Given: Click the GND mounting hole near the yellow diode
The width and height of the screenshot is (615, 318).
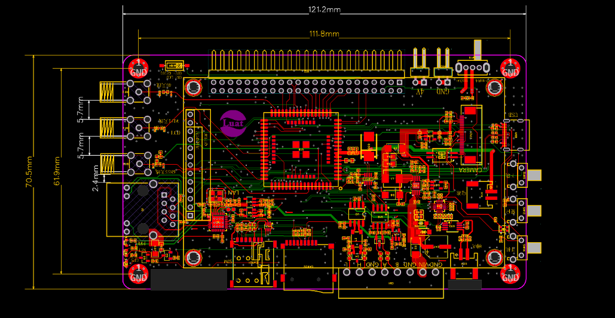Looking at the screenshot, I should pyautogui.click(x=138, y=67).
